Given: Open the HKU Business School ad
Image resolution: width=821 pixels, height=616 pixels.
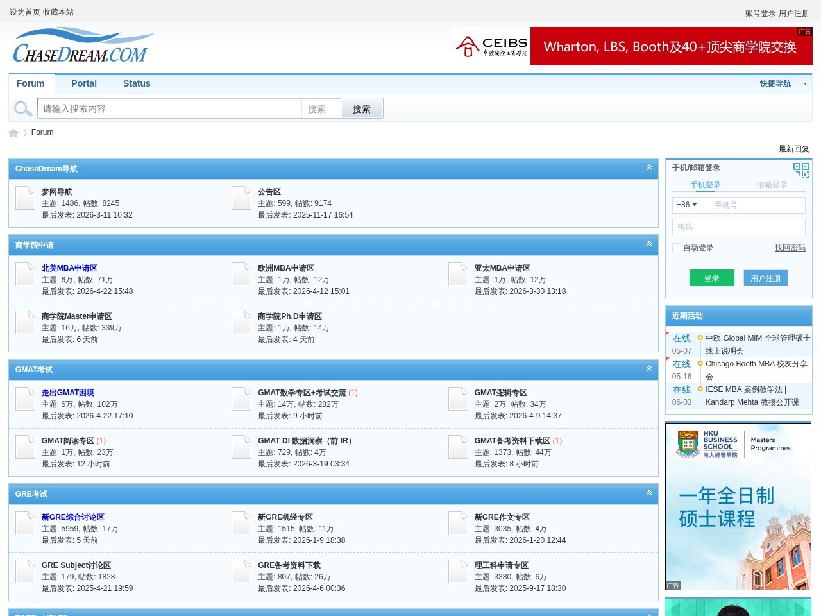Looking at the screenshot, I should coord(738,507).
